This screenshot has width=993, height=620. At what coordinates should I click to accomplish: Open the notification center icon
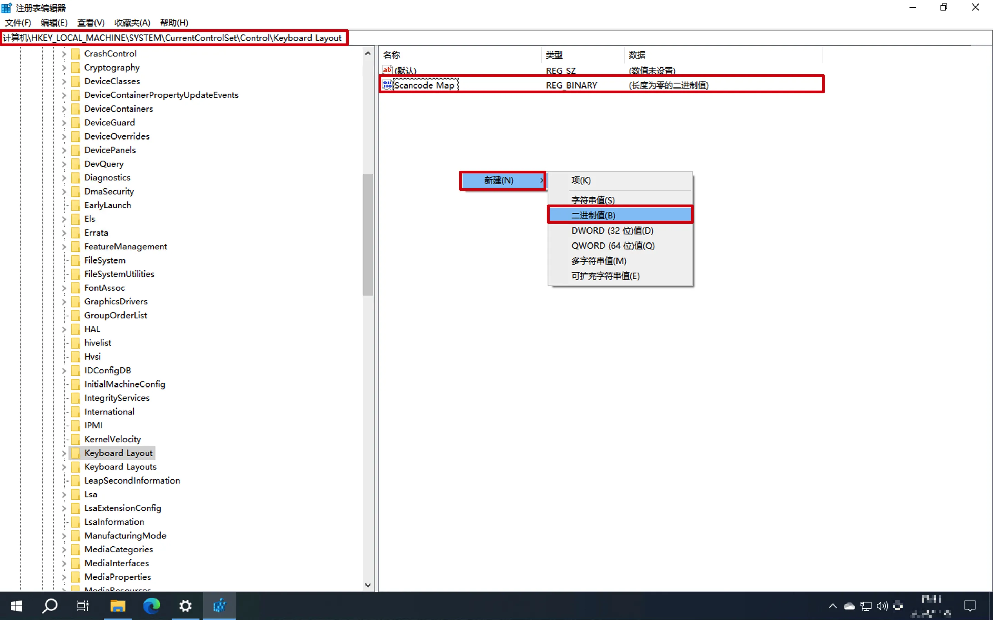pos(970,606)
